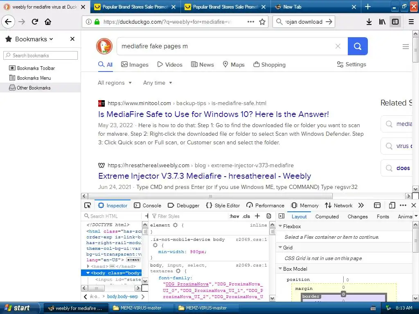The image size is (419, 314).
Task: Open the All regions dropdown
Action: click(115, 83)
